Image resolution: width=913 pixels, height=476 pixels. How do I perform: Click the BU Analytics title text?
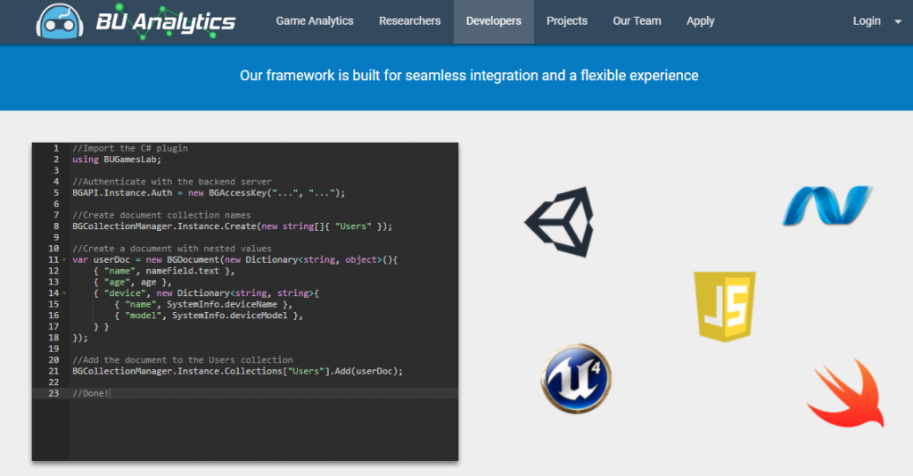click(x=165, y=22)
